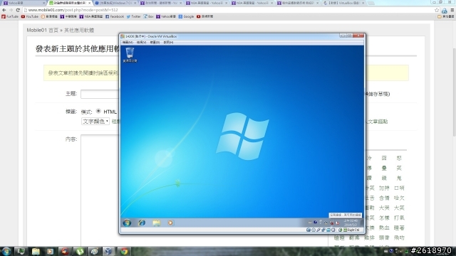Click the VirtualBox shared folders indicator
456x256 pixels.
pos(328,230)
